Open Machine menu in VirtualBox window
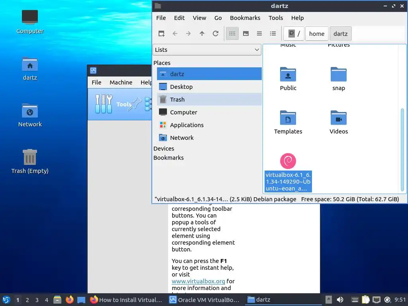This screenshot has width=408, height=306. click(121, 82)
